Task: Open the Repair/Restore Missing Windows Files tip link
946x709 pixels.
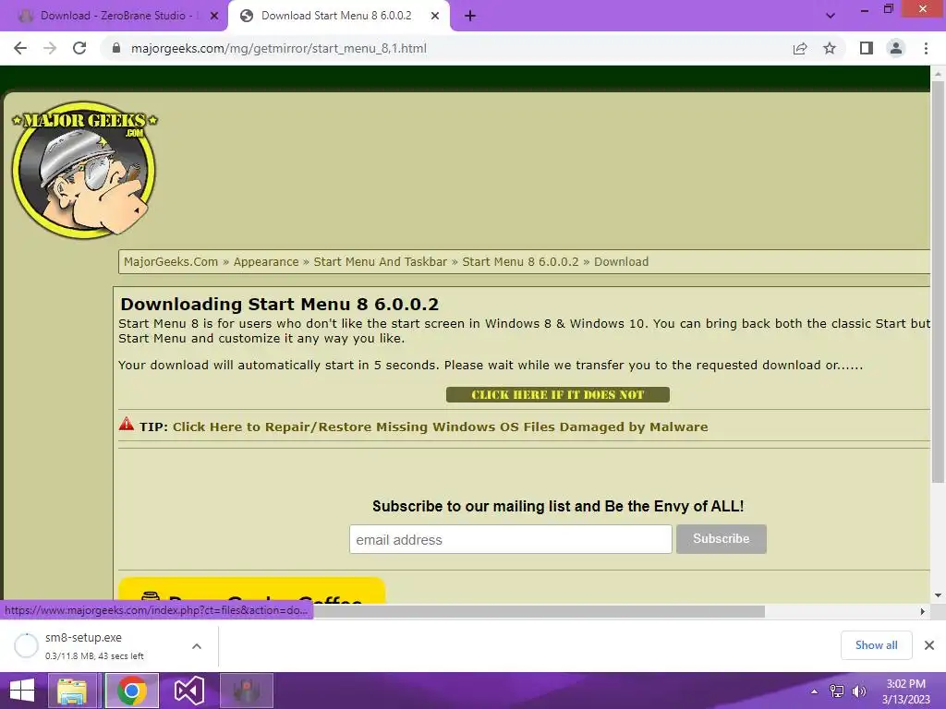Action: [441, 427]
